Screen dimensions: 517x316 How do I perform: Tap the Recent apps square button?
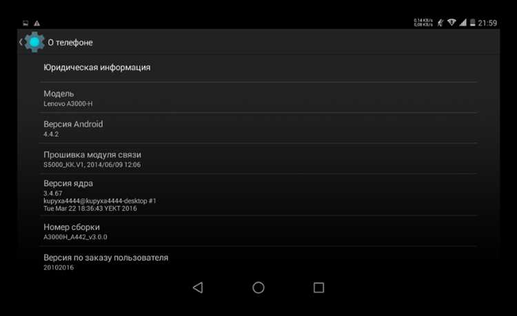(319, 288)
